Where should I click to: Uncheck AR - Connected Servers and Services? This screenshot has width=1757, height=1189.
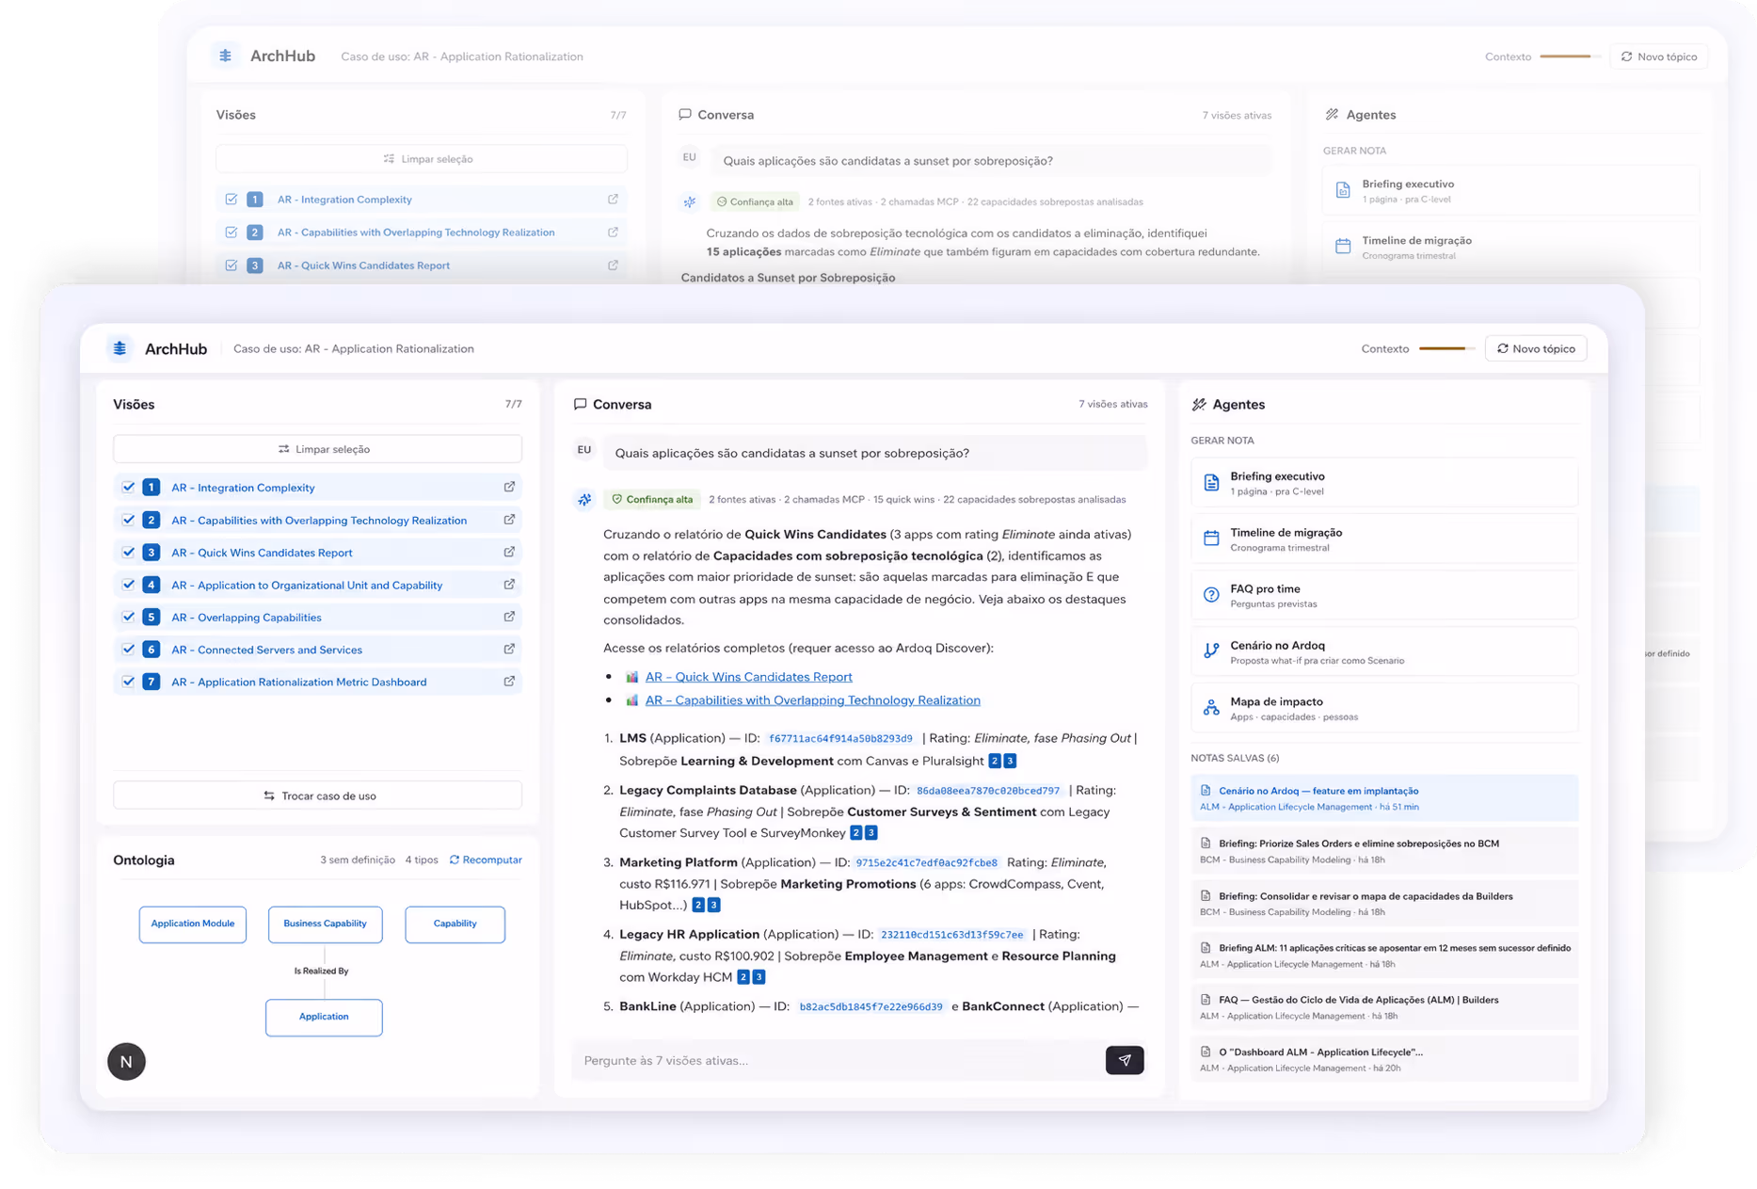click(x=128, y=649)
